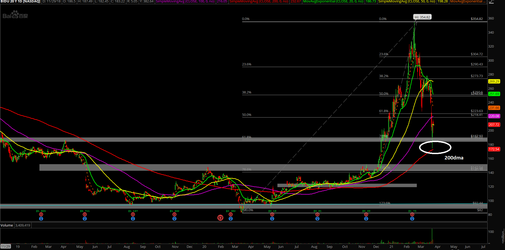Click the earnings phone icon under $1.147
The width and height of the screenshot is (505, 250).
pyautogui.click(x=133, y=214)
